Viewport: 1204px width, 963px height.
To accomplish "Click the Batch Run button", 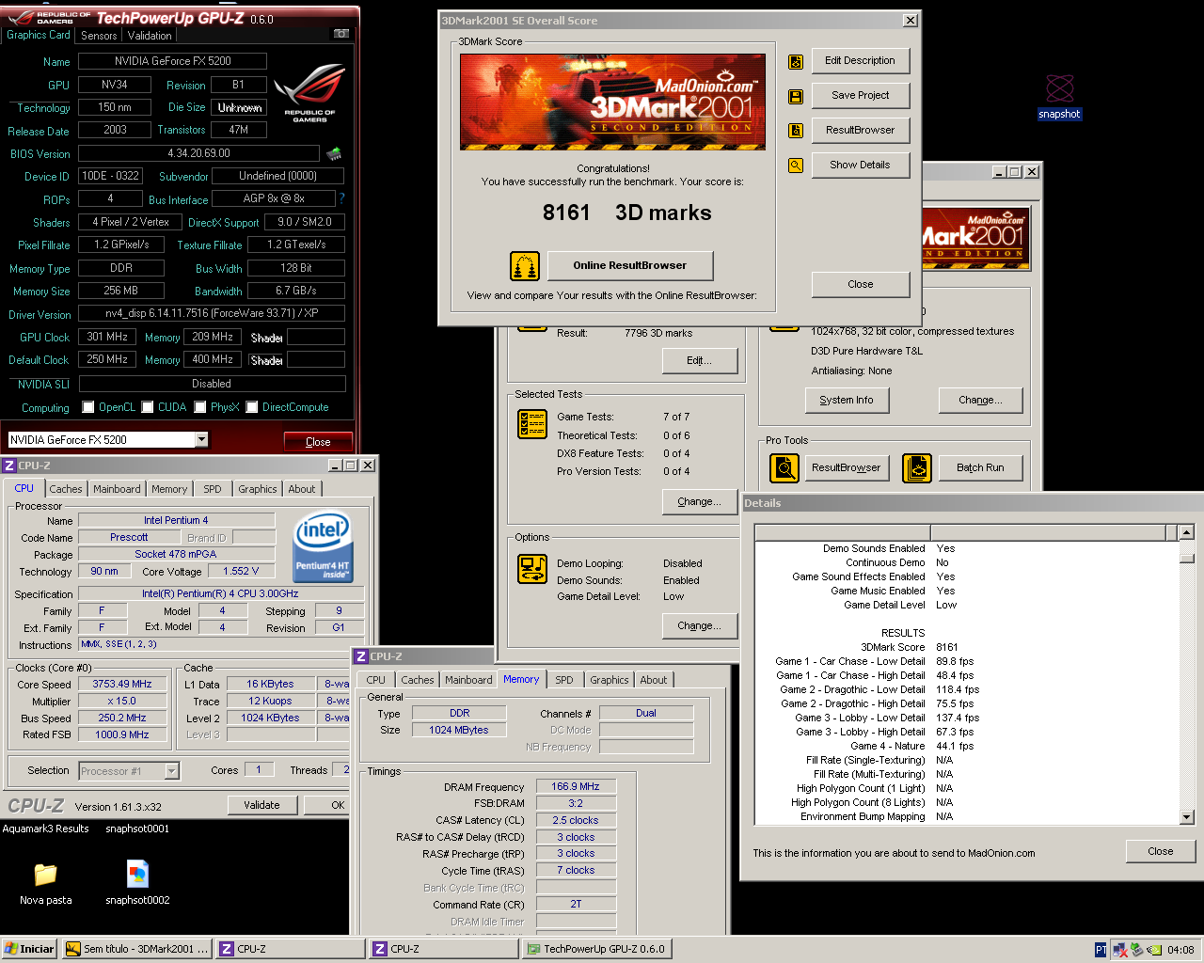I will (980, 467).
